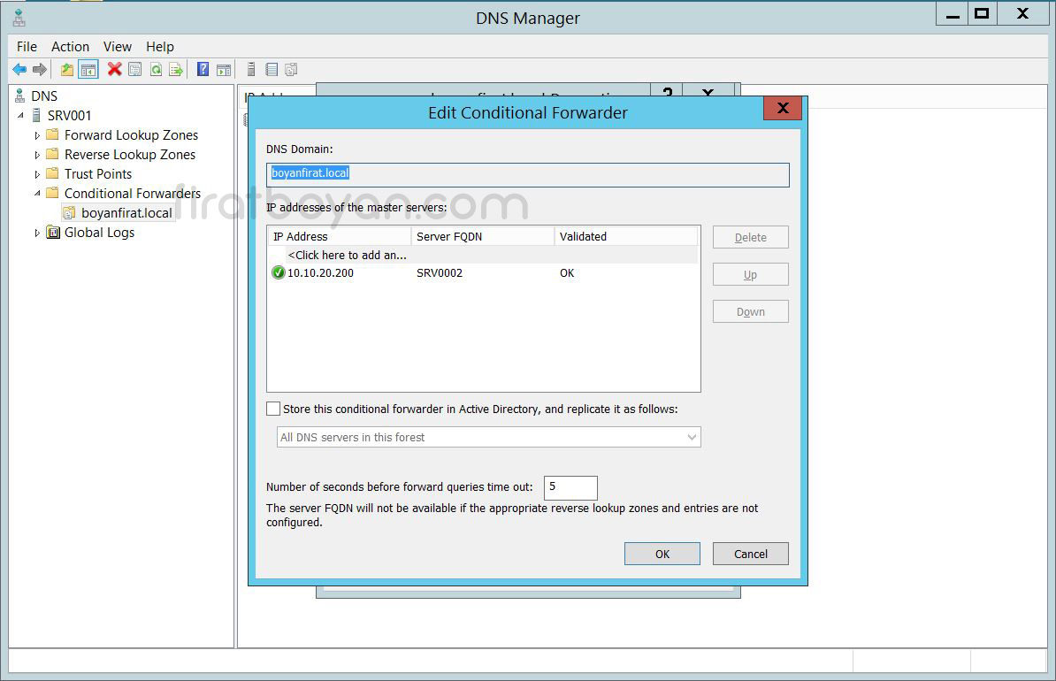Collapse the SRV001 tree node
This screenshot has height=681, width=1056.
21,116
